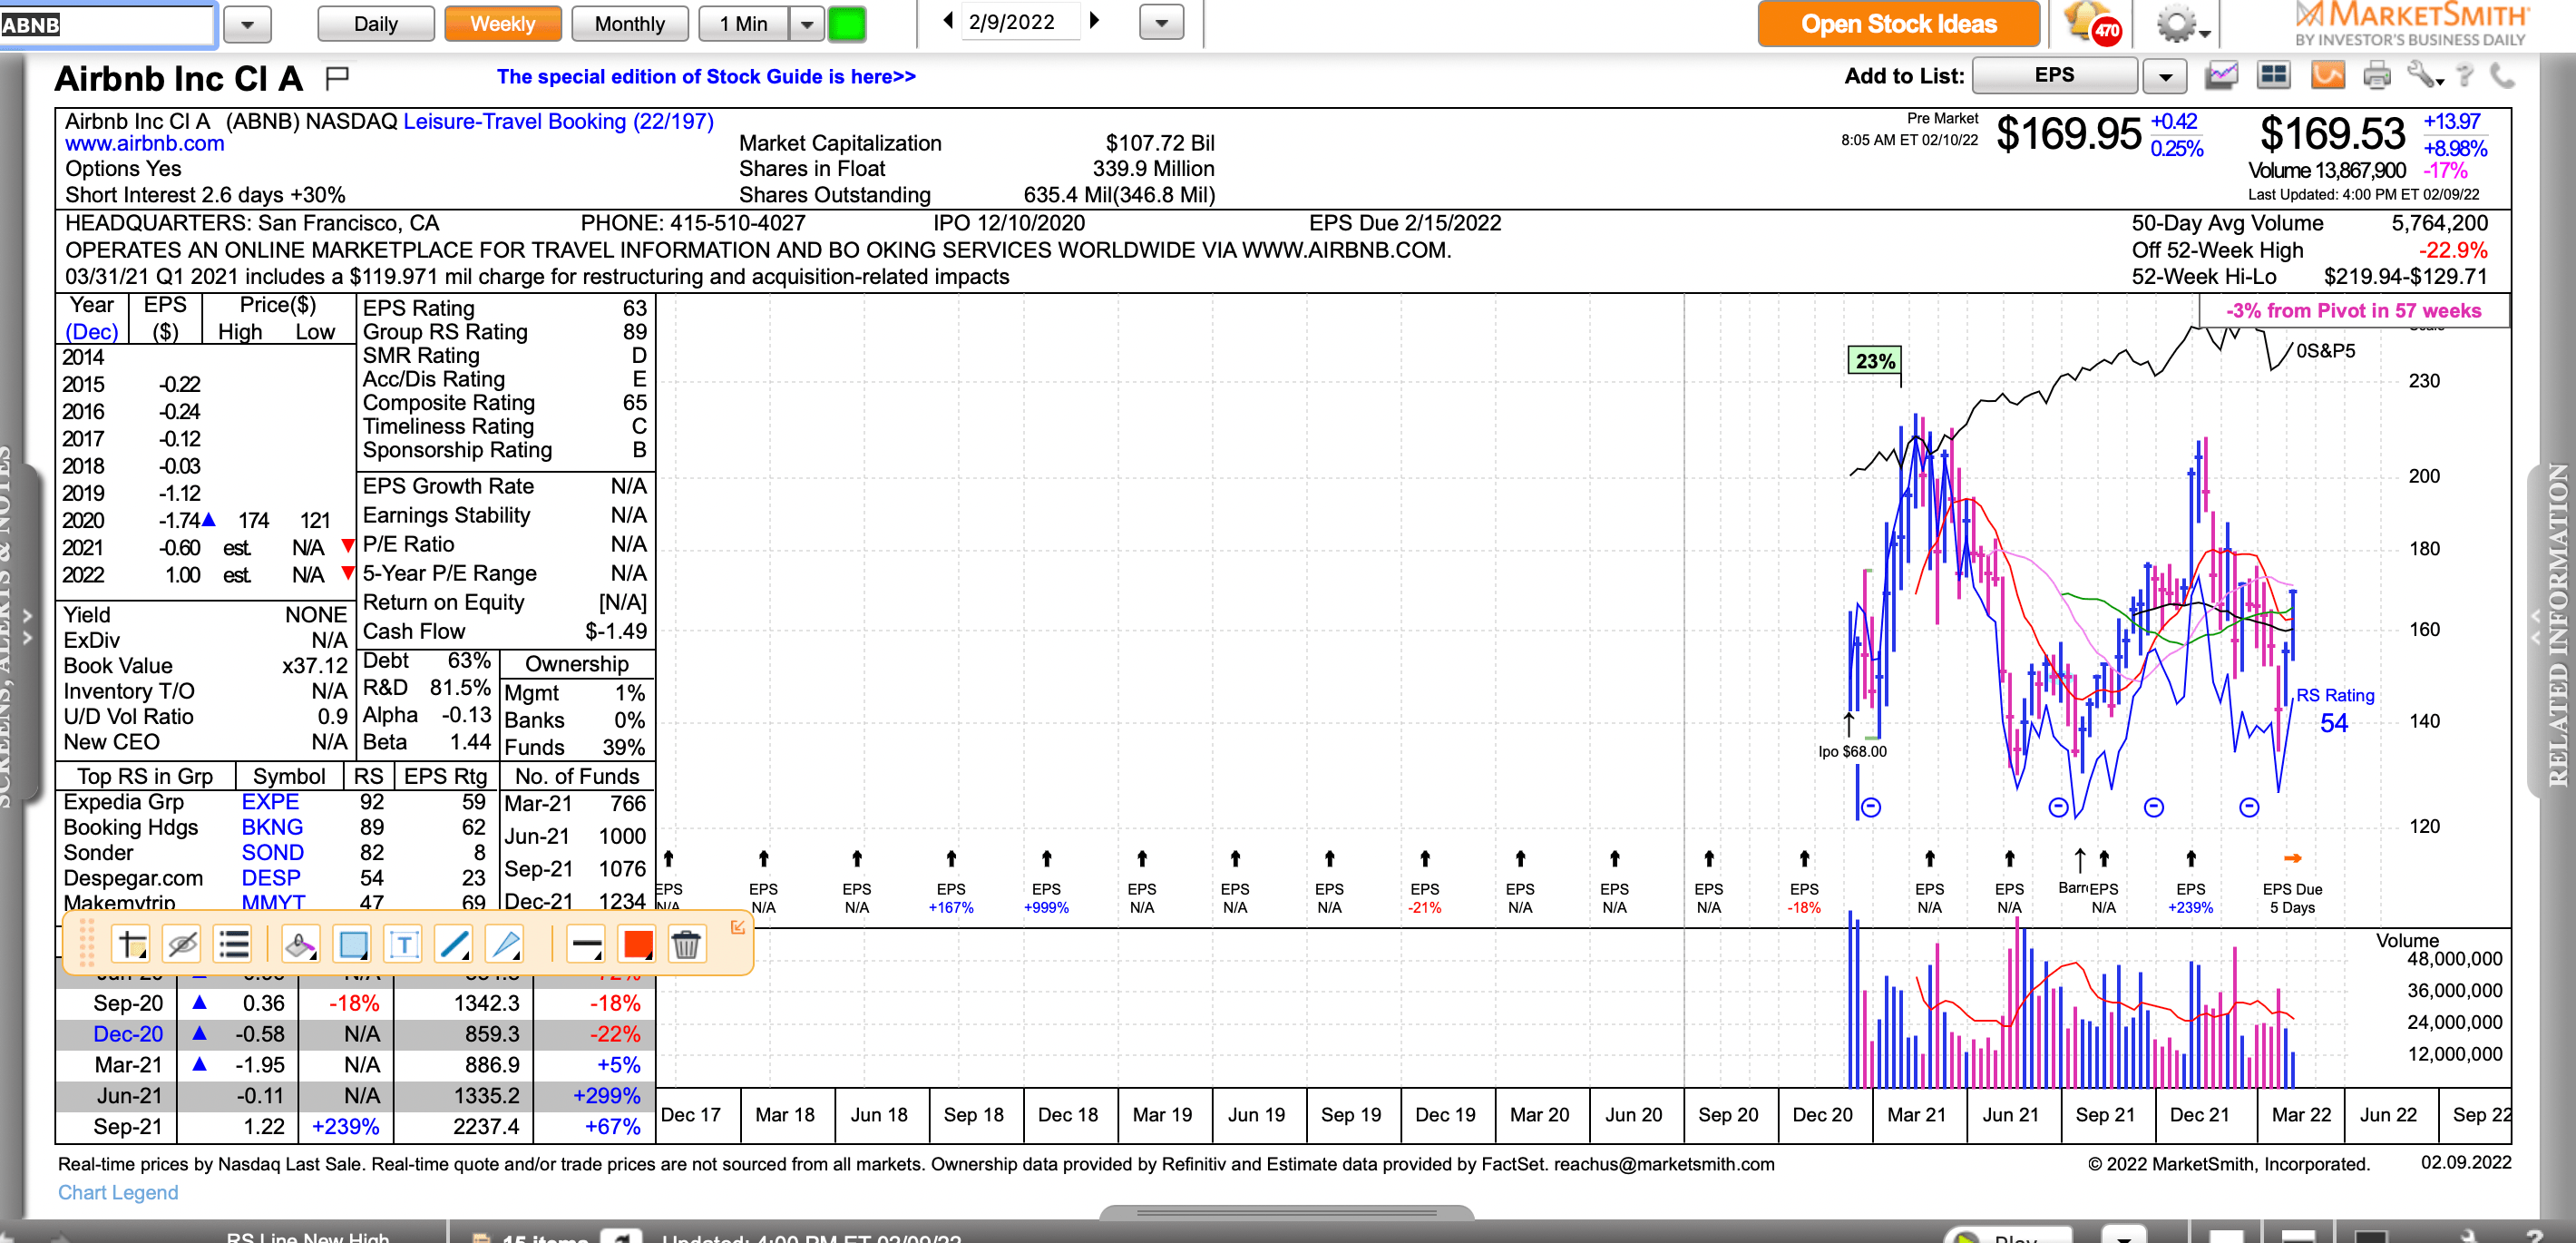Click the EPS +239% marker under chart
The image size is (2576, 1243).
(2190, 898)
